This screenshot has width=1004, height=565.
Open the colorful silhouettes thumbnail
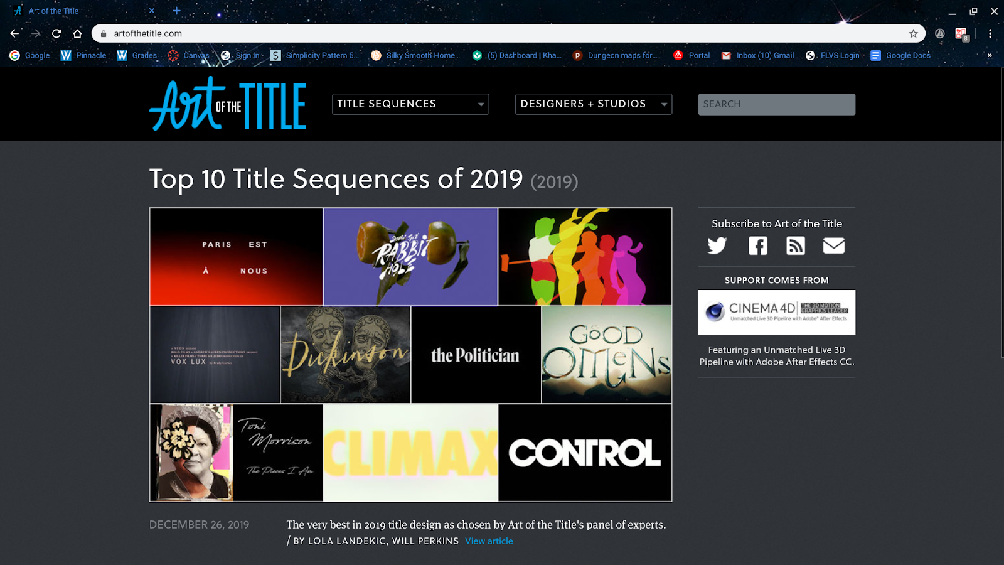pyautogui.click(x=585, y=257)
